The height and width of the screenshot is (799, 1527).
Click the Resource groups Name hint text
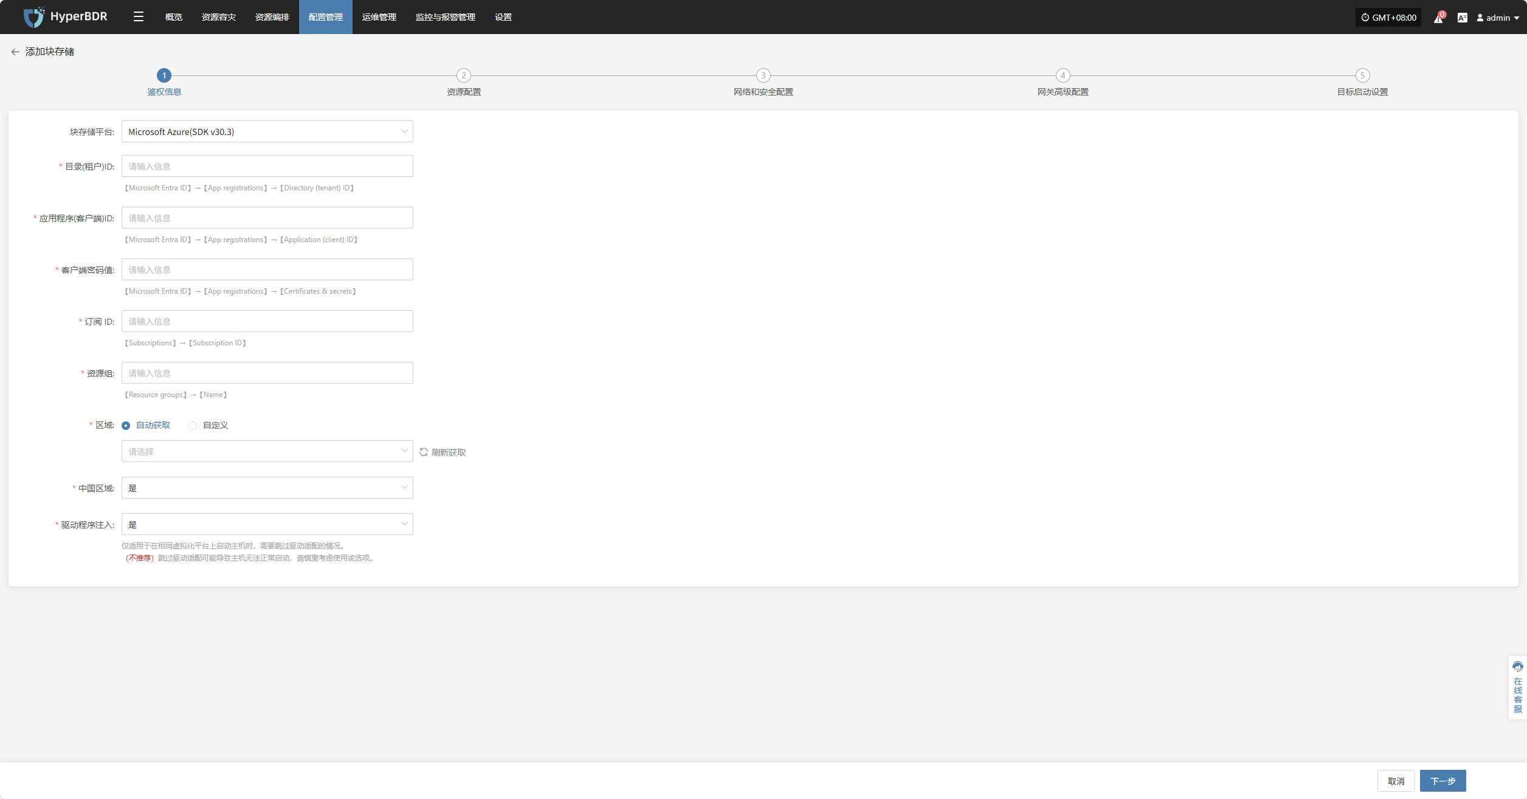(x=176, y=395)
